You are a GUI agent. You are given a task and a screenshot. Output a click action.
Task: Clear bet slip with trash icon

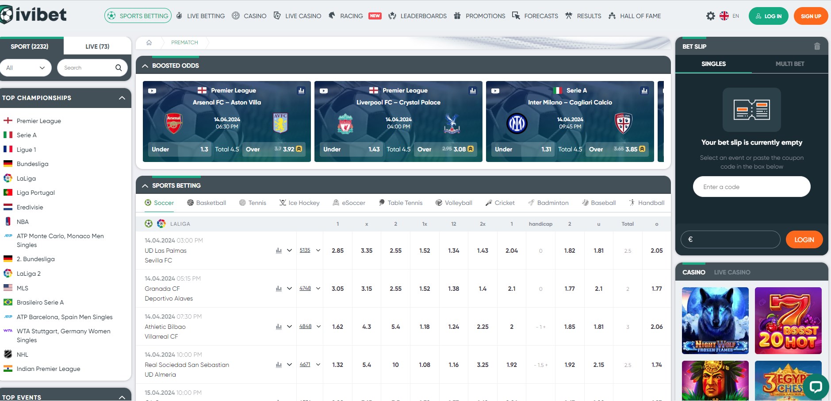817,46
